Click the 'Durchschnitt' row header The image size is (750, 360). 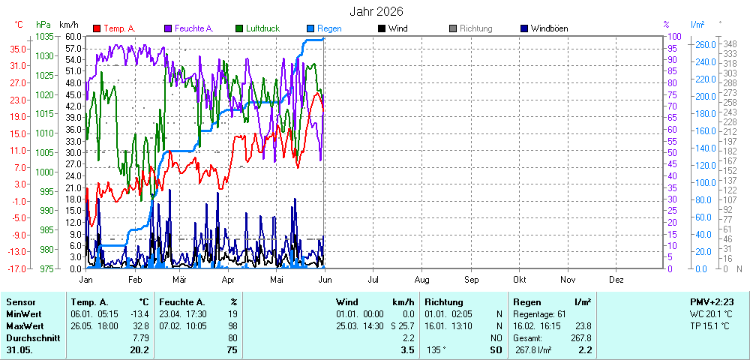click(33, 338)
